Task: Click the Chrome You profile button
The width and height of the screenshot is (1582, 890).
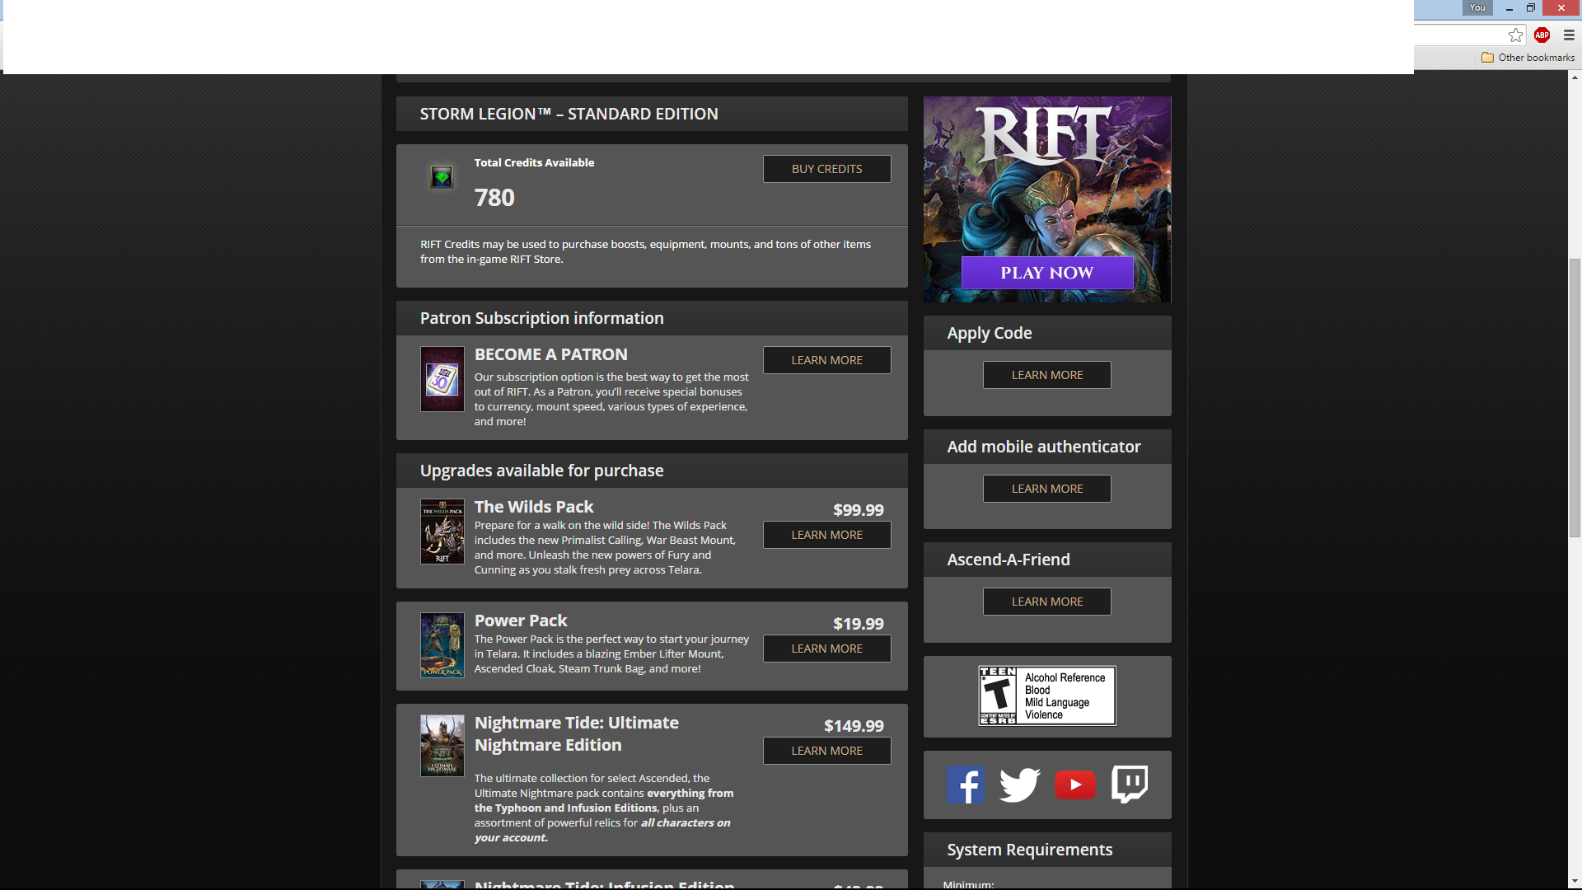Action: coord(1477,8)
